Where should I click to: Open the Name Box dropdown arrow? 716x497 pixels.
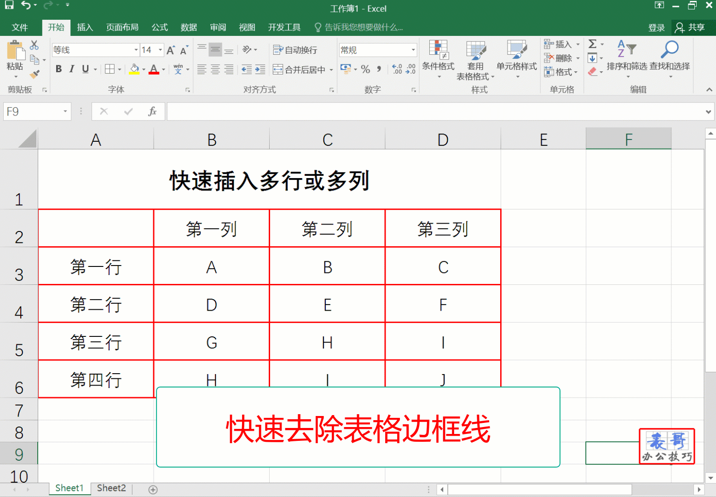point(65,111)
